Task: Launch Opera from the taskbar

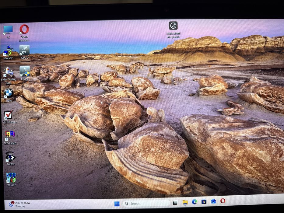Action: pyautogui.click(x=223, y=201)
